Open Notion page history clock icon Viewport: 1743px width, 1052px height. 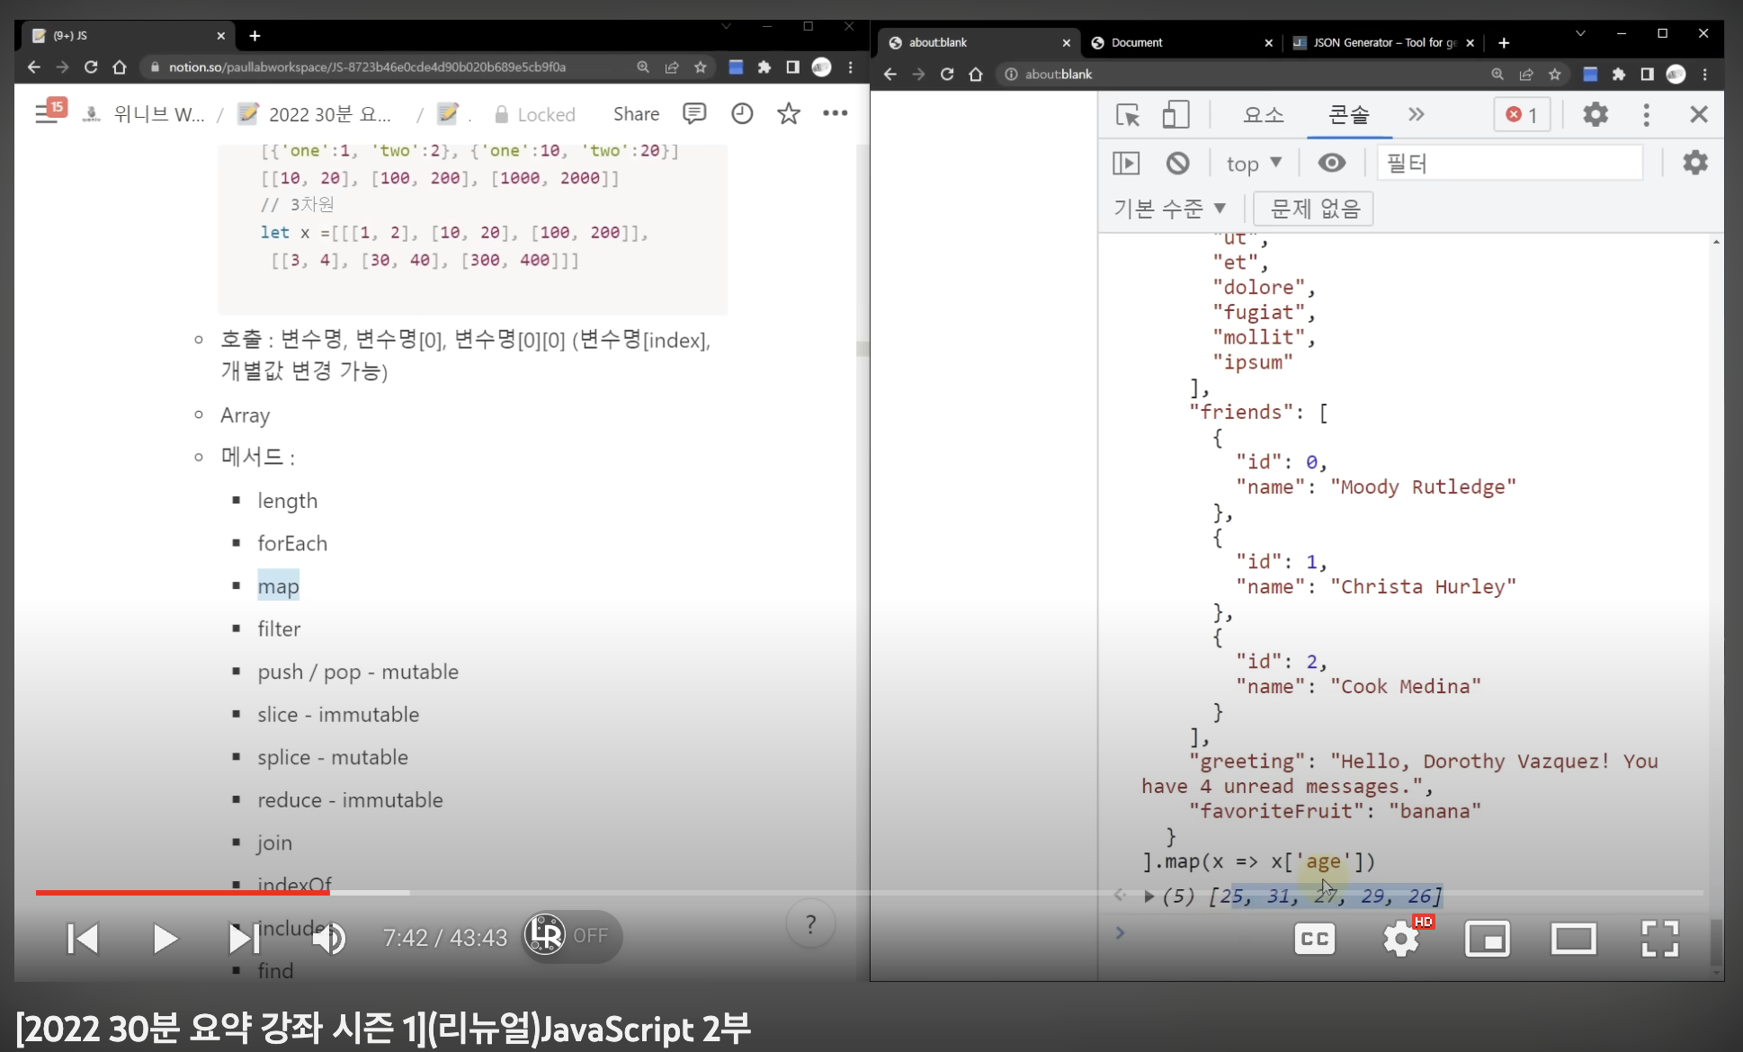741,113
